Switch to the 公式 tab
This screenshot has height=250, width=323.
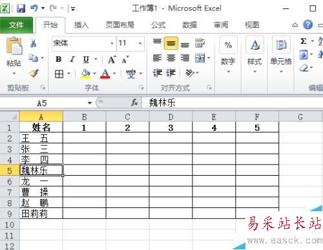click(x=158, y=25)
